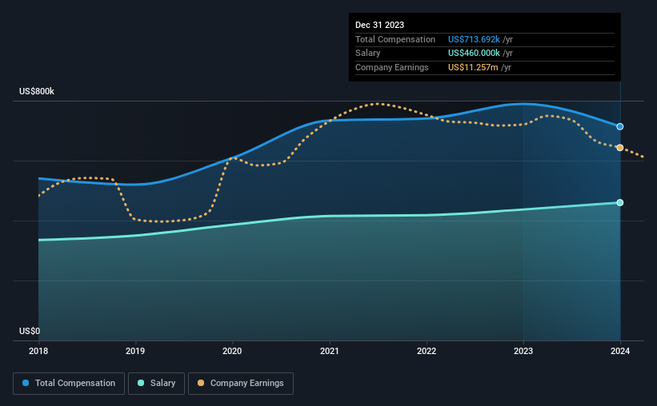Click the US$800k y-axis label
The image size is (657, 406).
37,91
